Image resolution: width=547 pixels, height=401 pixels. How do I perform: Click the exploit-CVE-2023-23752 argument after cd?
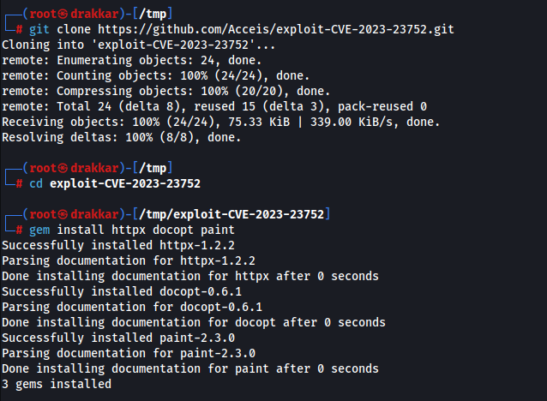pyautogui.click(x=125, y=183)
